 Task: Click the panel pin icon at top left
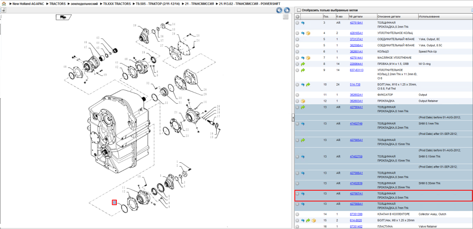coord(3,10)
